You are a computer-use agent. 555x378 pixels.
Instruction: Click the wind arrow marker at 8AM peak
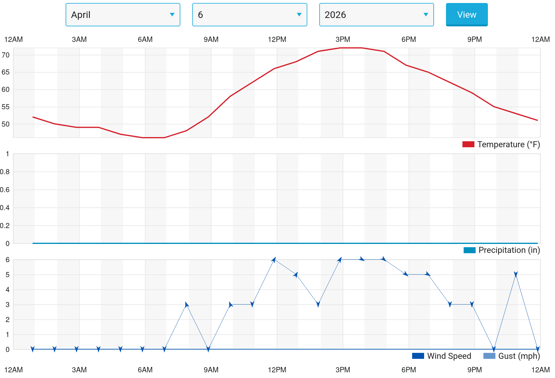coord(187,305)
